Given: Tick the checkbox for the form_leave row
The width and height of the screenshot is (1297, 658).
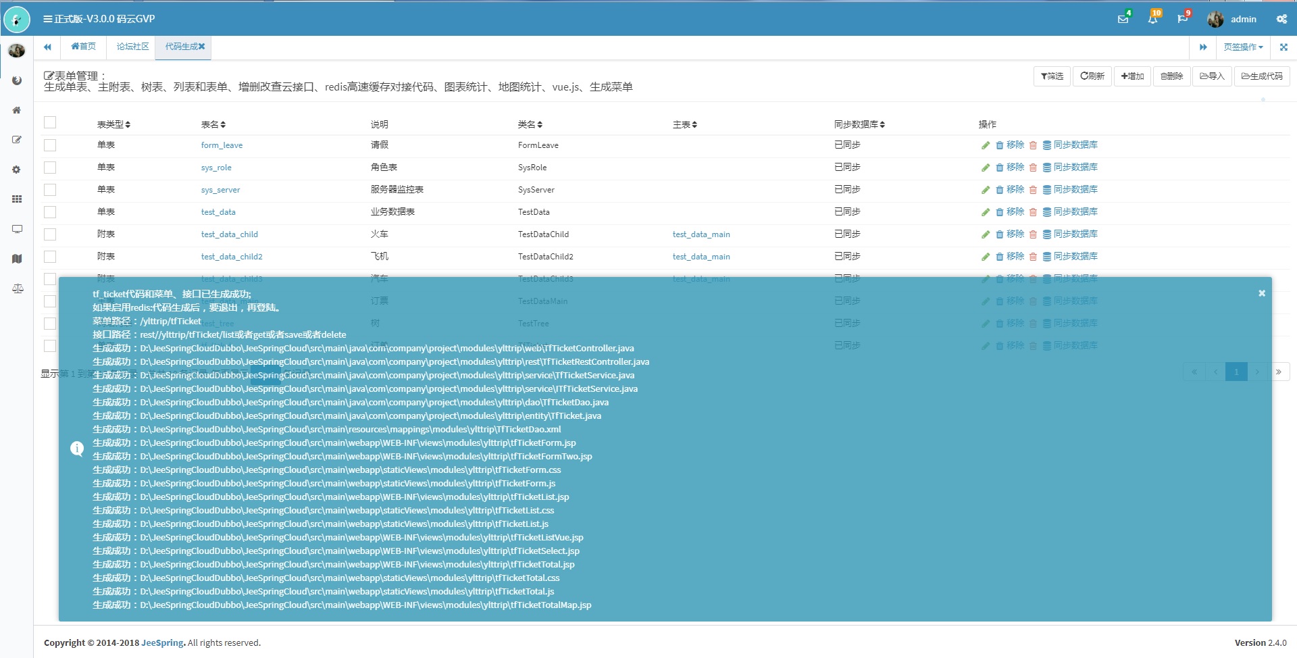Looking at the screenshot, I should pyautogui.click(x=50, y=145).
